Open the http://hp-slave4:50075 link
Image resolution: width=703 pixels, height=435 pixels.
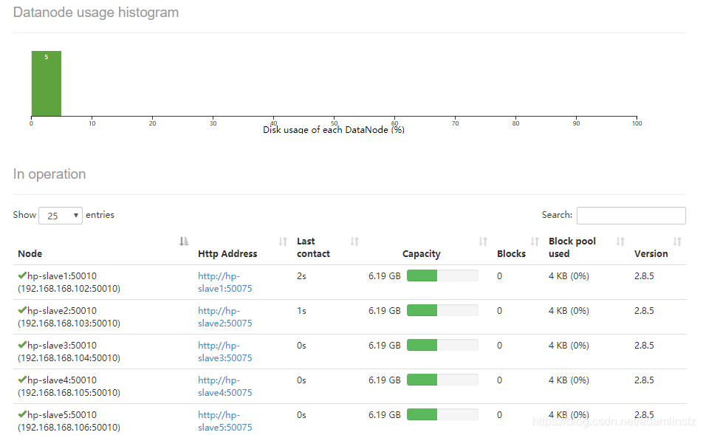click(x=225, y=386)
